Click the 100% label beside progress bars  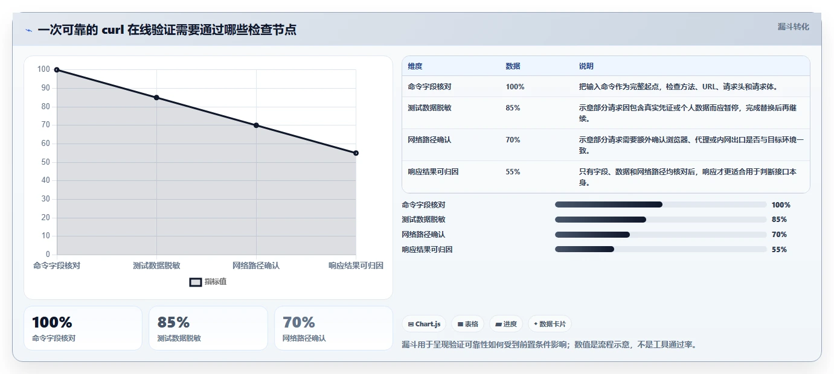click(x=781, y=205)
